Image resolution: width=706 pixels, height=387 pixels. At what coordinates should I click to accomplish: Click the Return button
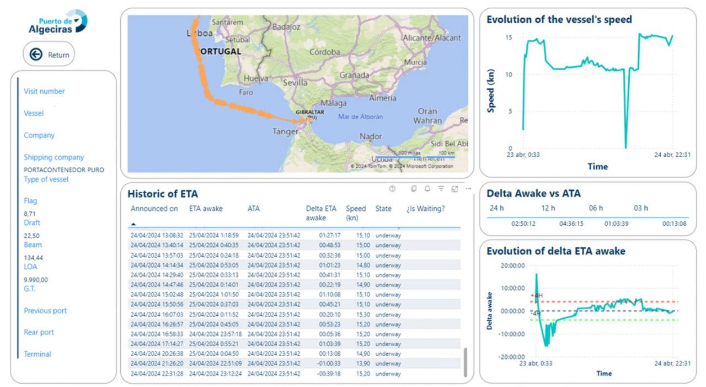pyautogui.click(x=49, y=54)
